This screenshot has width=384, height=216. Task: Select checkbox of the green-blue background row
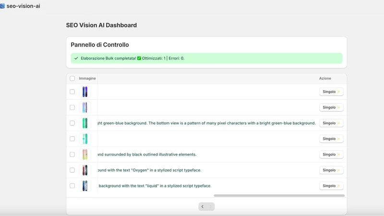pyautogui.click(x=72, y=123)
